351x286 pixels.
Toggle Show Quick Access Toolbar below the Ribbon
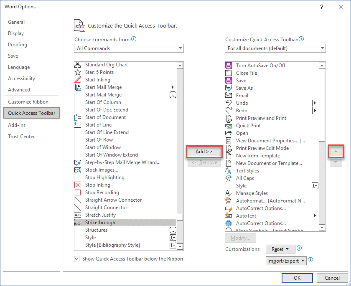[x=77, y=259]
